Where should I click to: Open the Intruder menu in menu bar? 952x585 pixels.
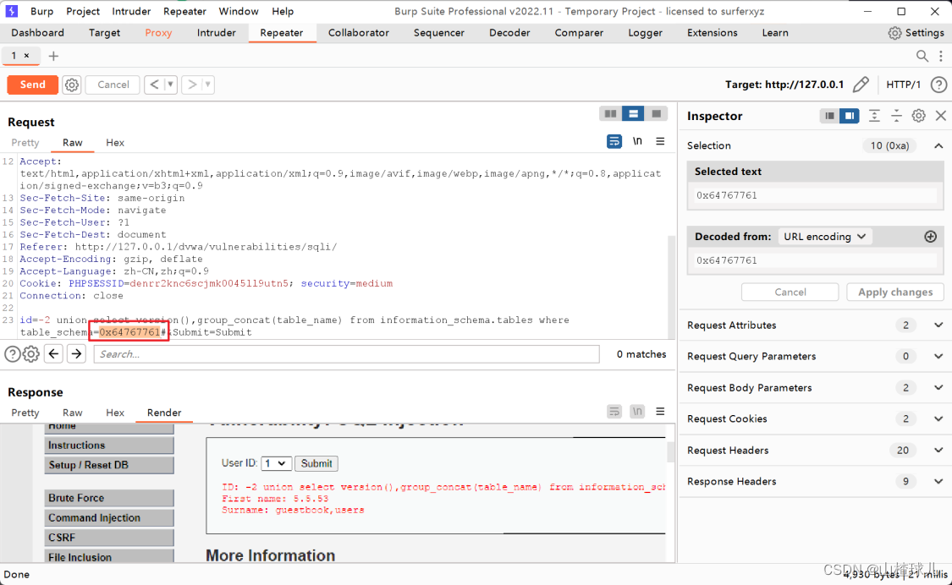point(131,12)
